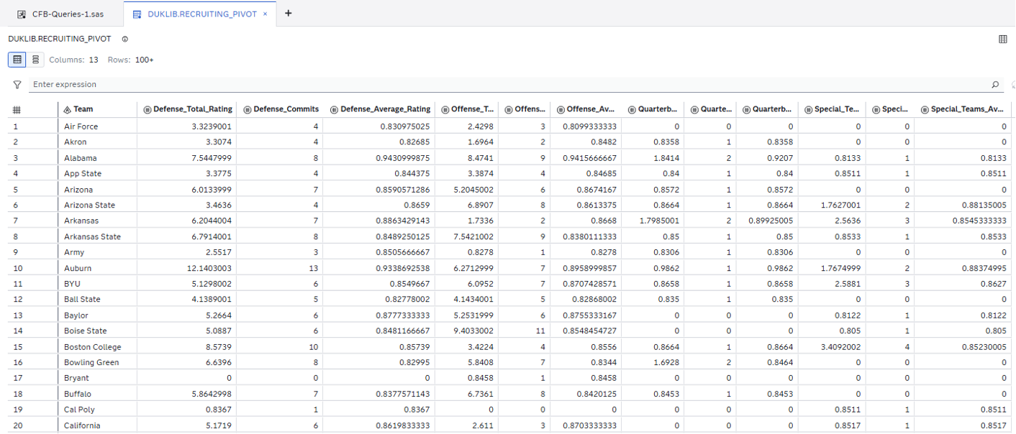Click the character type icon on Team column

tap(68, 110)
